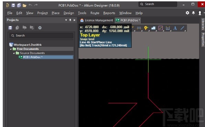Screen dimensions: 205x127
Task: Click the Projects panel Search field
Action: (x=41, y=35)
